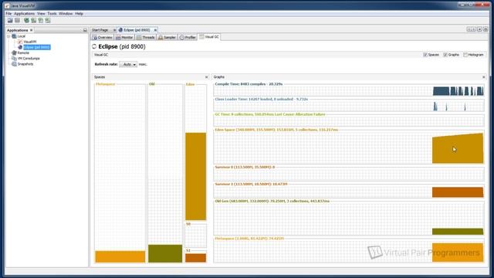494x278 pixels.
Task: Click the second green toolbar icon
Action: point(34,21)
